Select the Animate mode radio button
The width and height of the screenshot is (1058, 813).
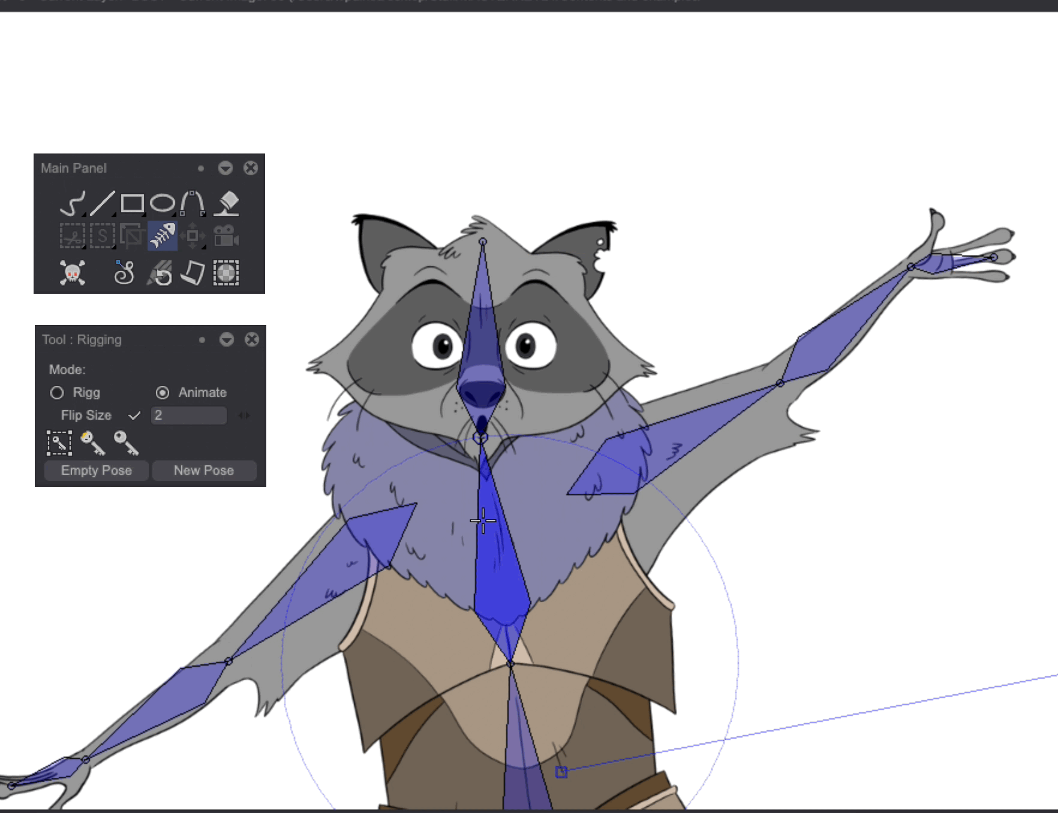tap(163, 393)
